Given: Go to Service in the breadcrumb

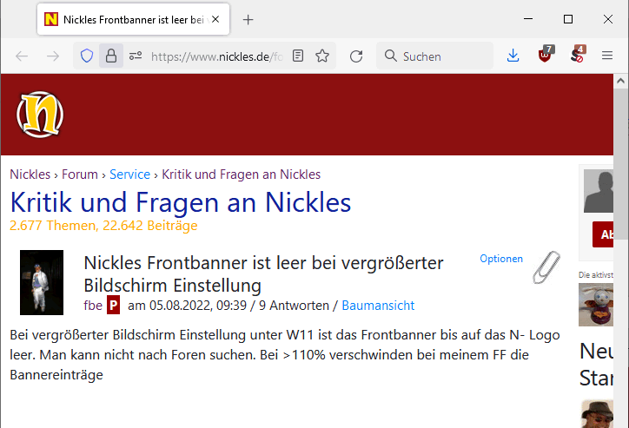Looking at the screenshot, I should [x=129, y=174].
